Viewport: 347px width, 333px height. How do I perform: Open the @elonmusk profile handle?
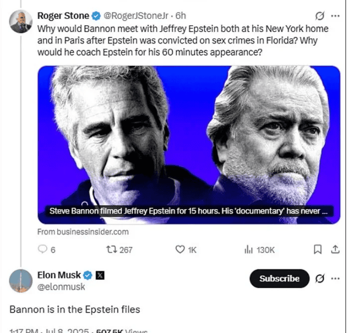pos(61,287)
